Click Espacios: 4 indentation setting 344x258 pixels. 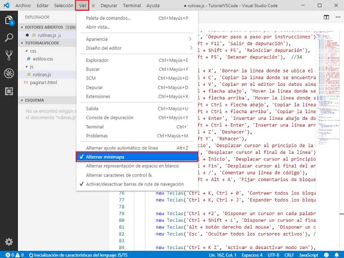pos(252,255)
